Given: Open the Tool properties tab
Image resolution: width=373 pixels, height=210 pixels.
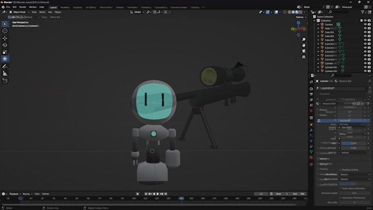Looking at the screenshot, I should (x=312, y=82).
